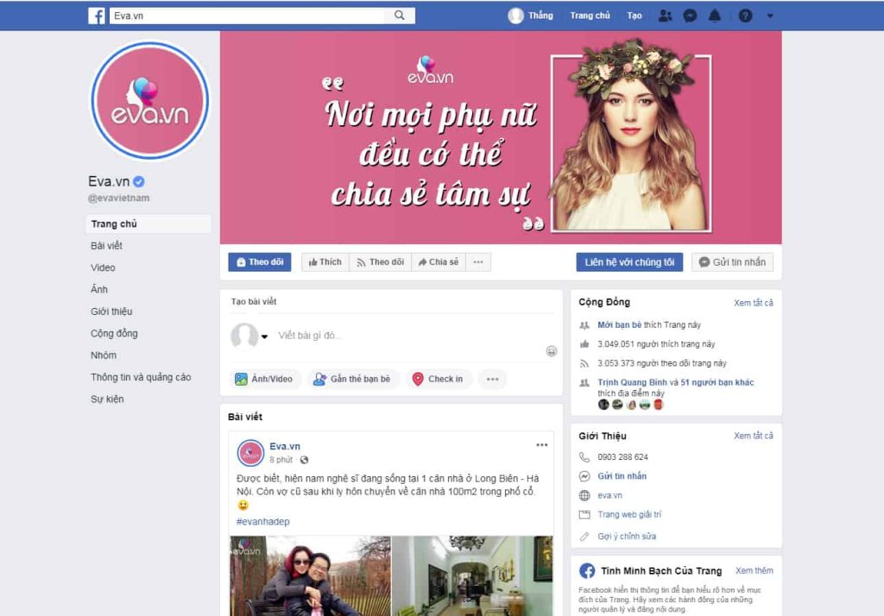The height and width of the screenshot is (616, 884).
Task: Open the Eva.vn post options ellipsis
Action: 541,445
